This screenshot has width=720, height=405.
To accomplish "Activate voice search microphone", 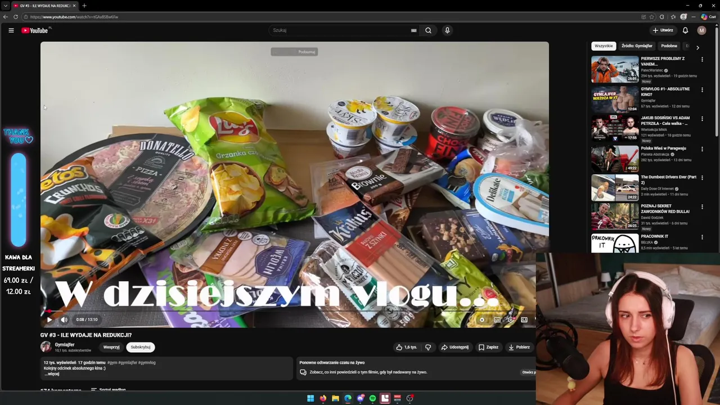I will coord(447,30).
